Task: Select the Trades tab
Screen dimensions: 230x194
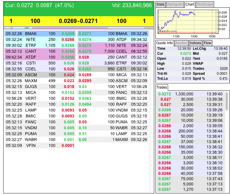Action: point(162,87)
